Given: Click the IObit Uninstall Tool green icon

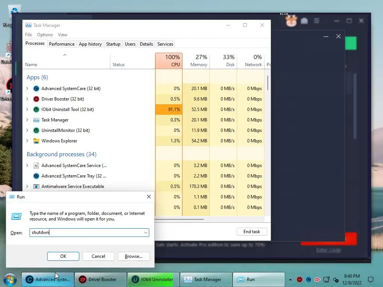Looking at the screenshot, I should coord(36,109).
